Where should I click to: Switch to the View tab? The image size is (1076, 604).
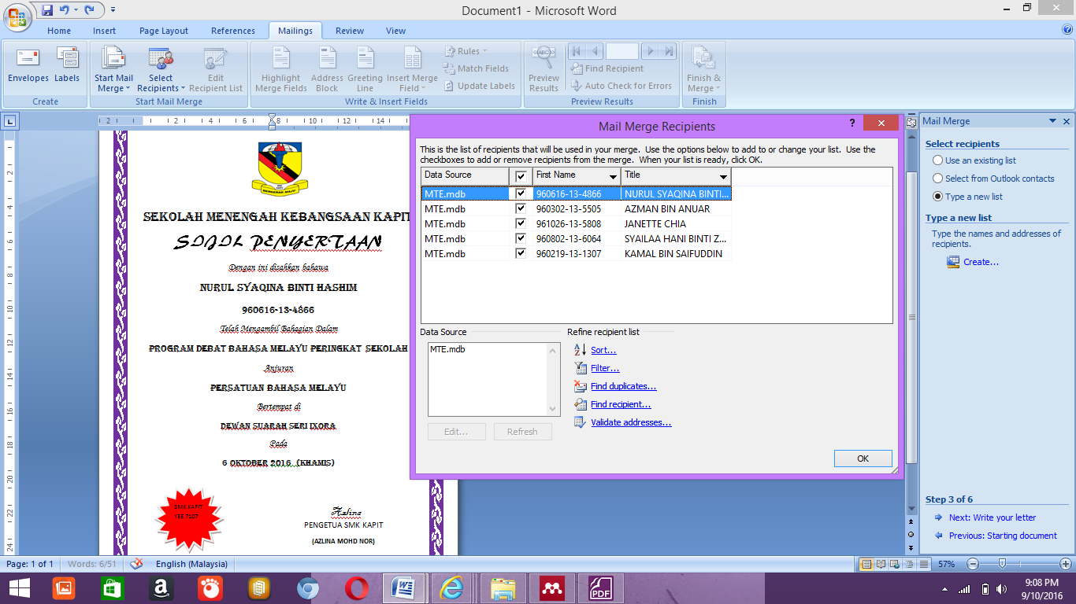point(395,31)
